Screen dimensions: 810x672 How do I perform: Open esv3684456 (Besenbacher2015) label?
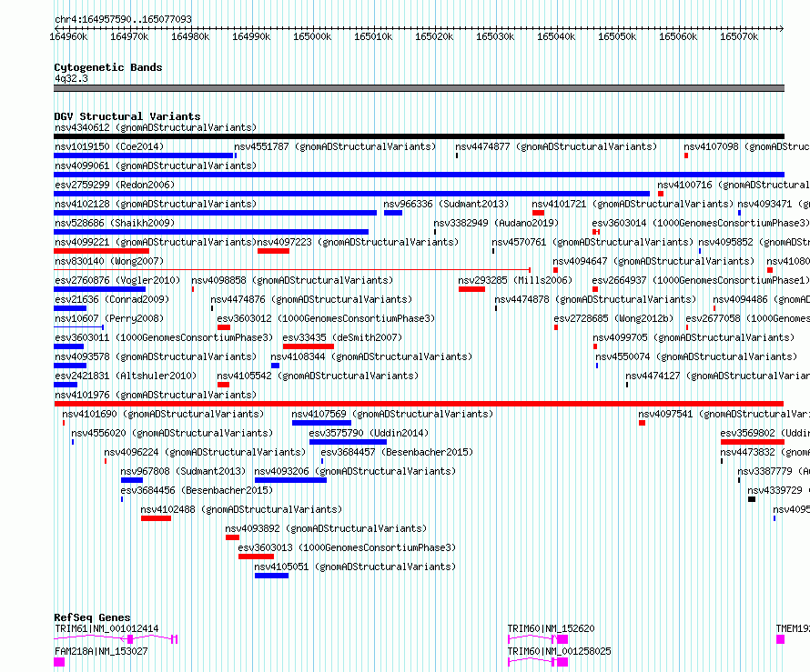[197, 490]
